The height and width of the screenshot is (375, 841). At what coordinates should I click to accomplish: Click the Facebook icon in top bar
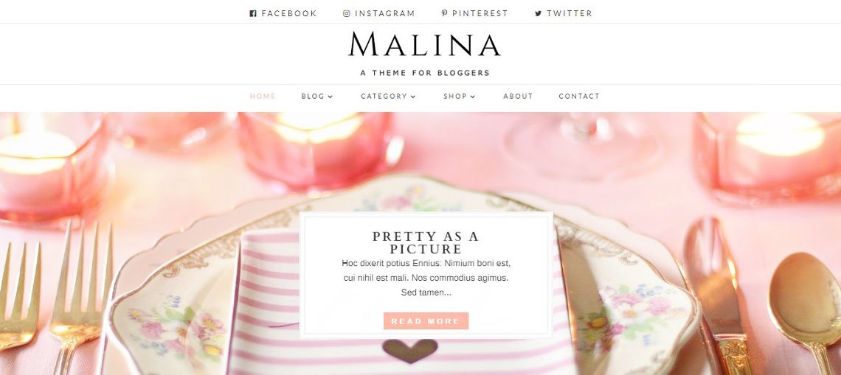(253, 13)
